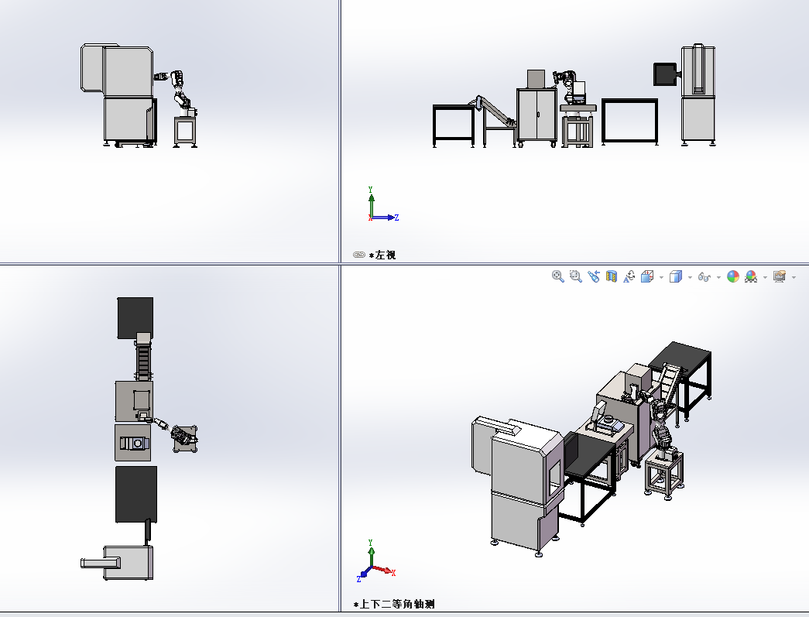Toggle the Hide/Show Items glasses icon
The image size is (809, 617).
704,276
